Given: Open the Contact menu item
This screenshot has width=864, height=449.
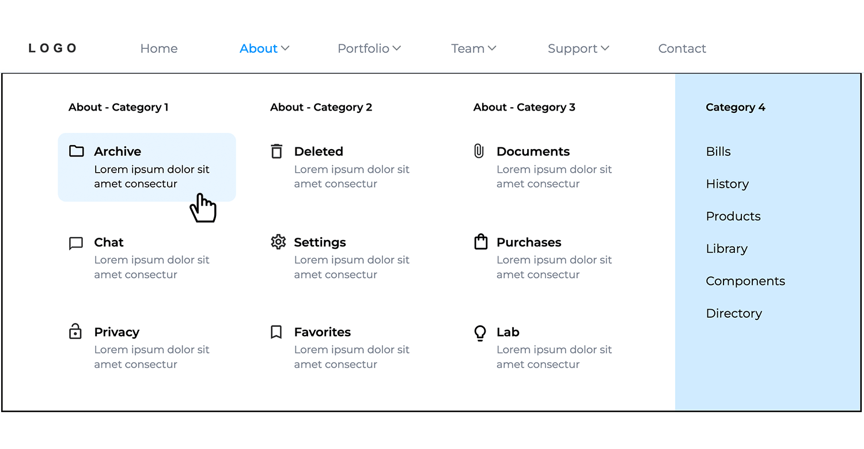Looking at the screenshot, I should (x=682, y=49).
